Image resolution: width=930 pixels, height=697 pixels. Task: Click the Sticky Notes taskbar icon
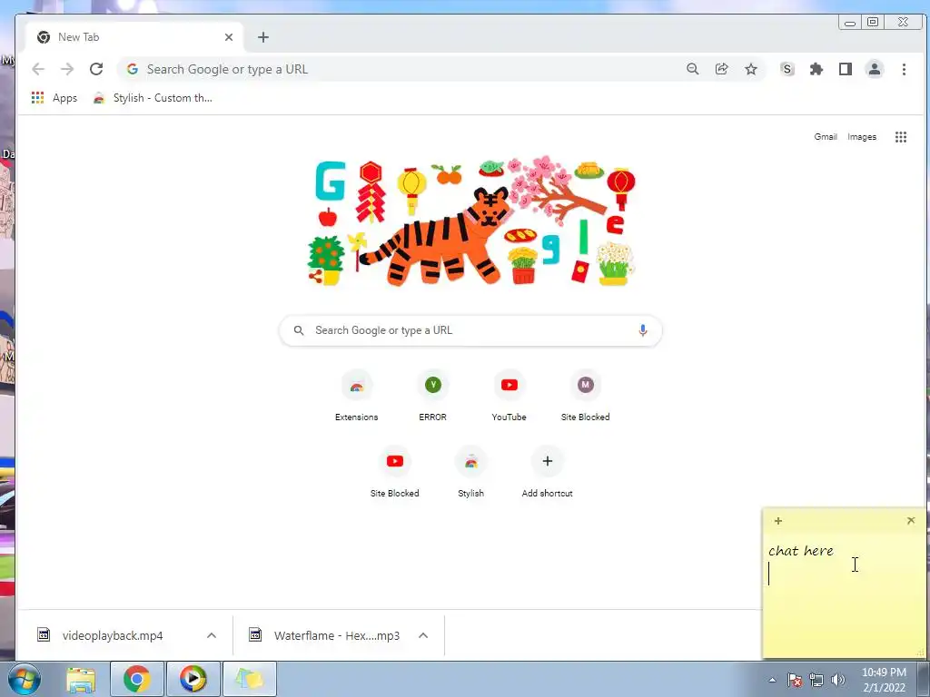click(250, 679)
